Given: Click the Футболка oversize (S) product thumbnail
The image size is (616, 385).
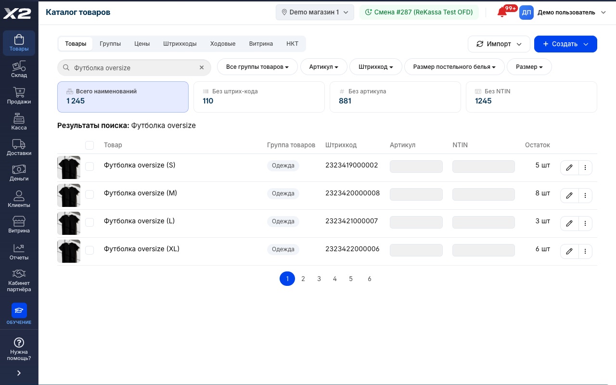Looking at the screenshot, I should coord(69,167).
